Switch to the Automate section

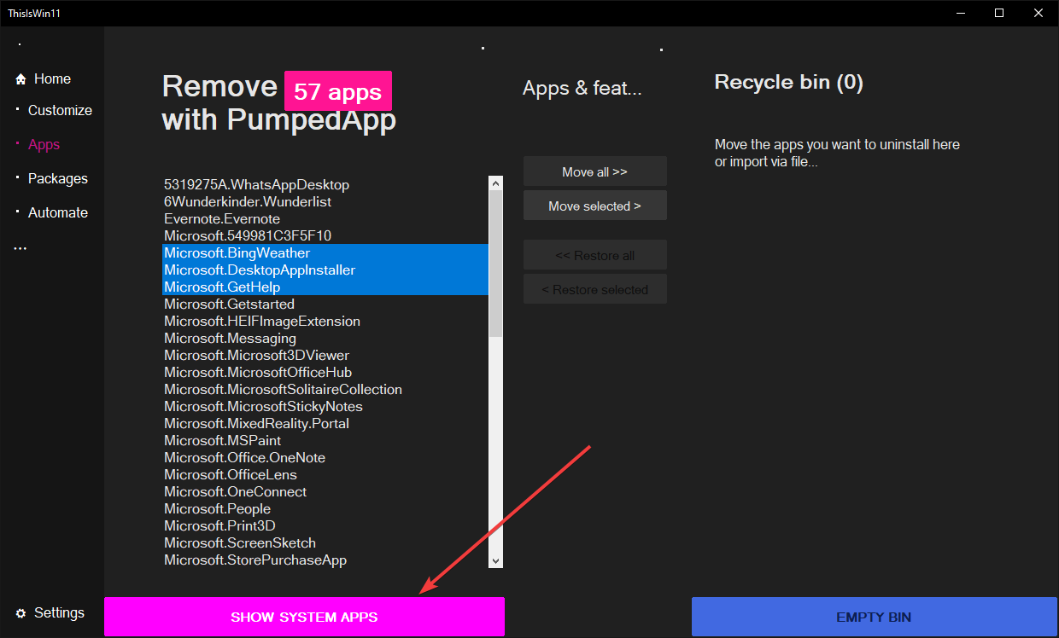click(58, 212)
